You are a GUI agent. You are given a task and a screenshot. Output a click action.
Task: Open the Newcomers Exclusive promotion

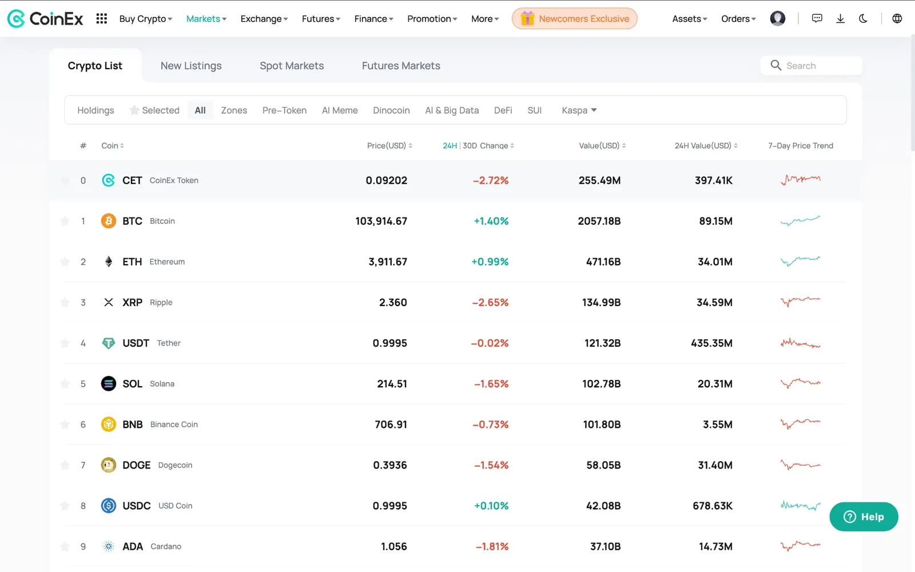(x=574, y=18)
